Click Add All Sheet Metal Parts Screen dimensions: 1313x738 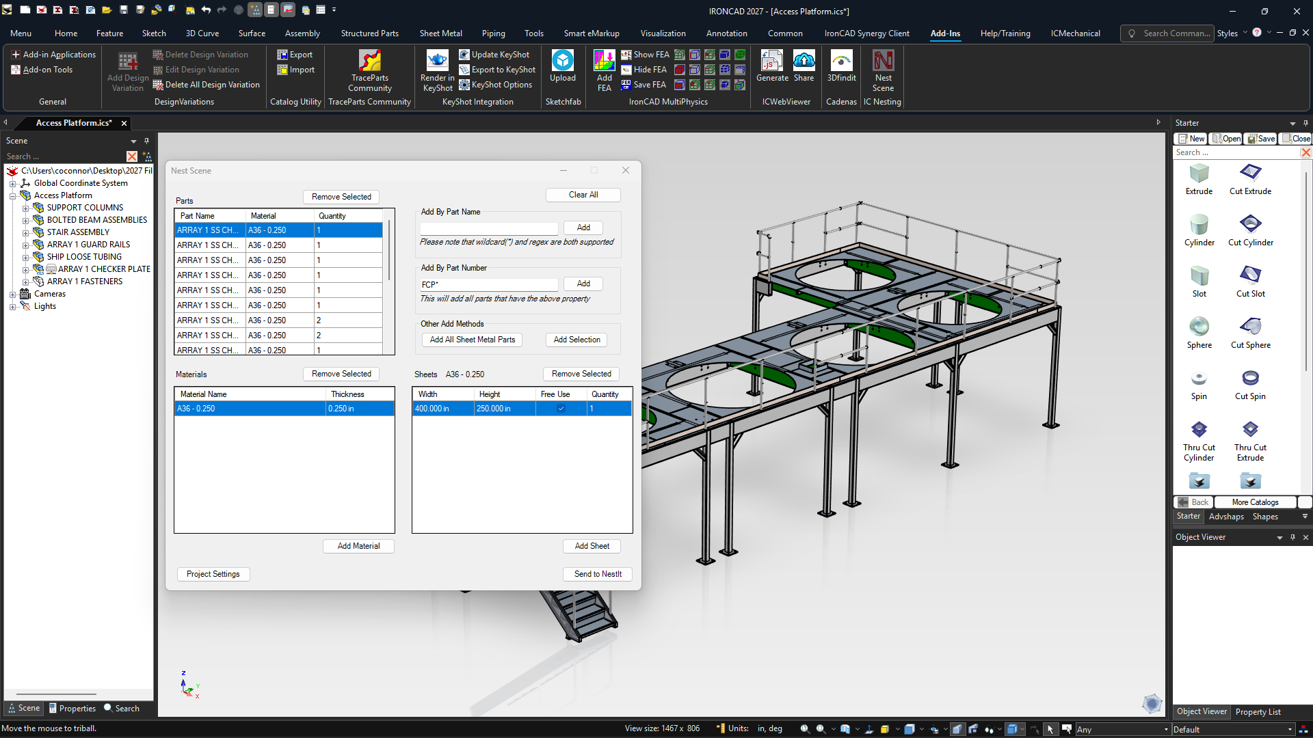tap(472, 340)
